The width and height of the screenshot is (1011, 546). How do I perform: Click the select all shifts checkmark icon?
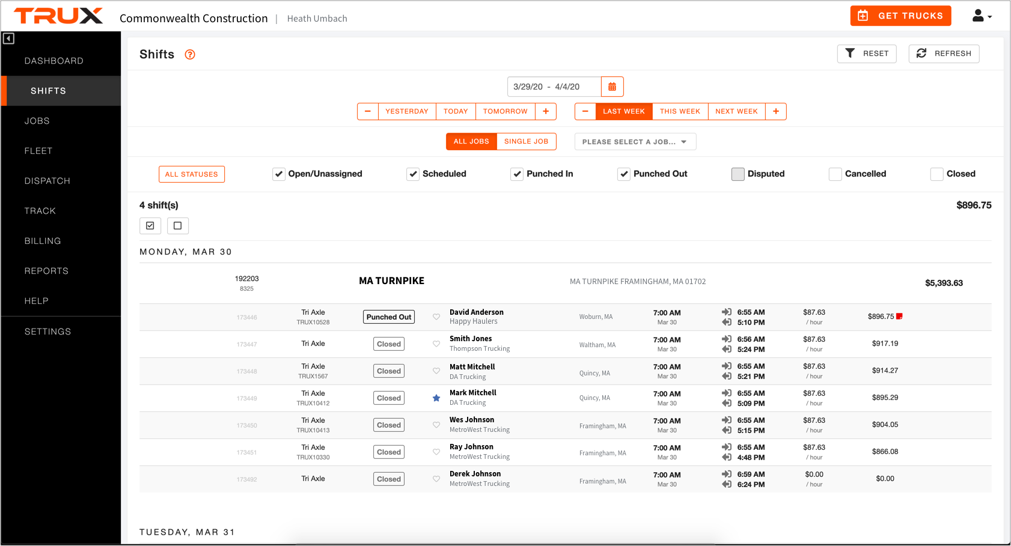click(150, 226)
